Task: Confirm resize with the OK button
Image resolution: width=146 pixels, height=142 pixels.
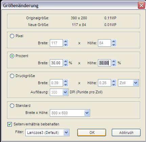Action: click(91, 133)
